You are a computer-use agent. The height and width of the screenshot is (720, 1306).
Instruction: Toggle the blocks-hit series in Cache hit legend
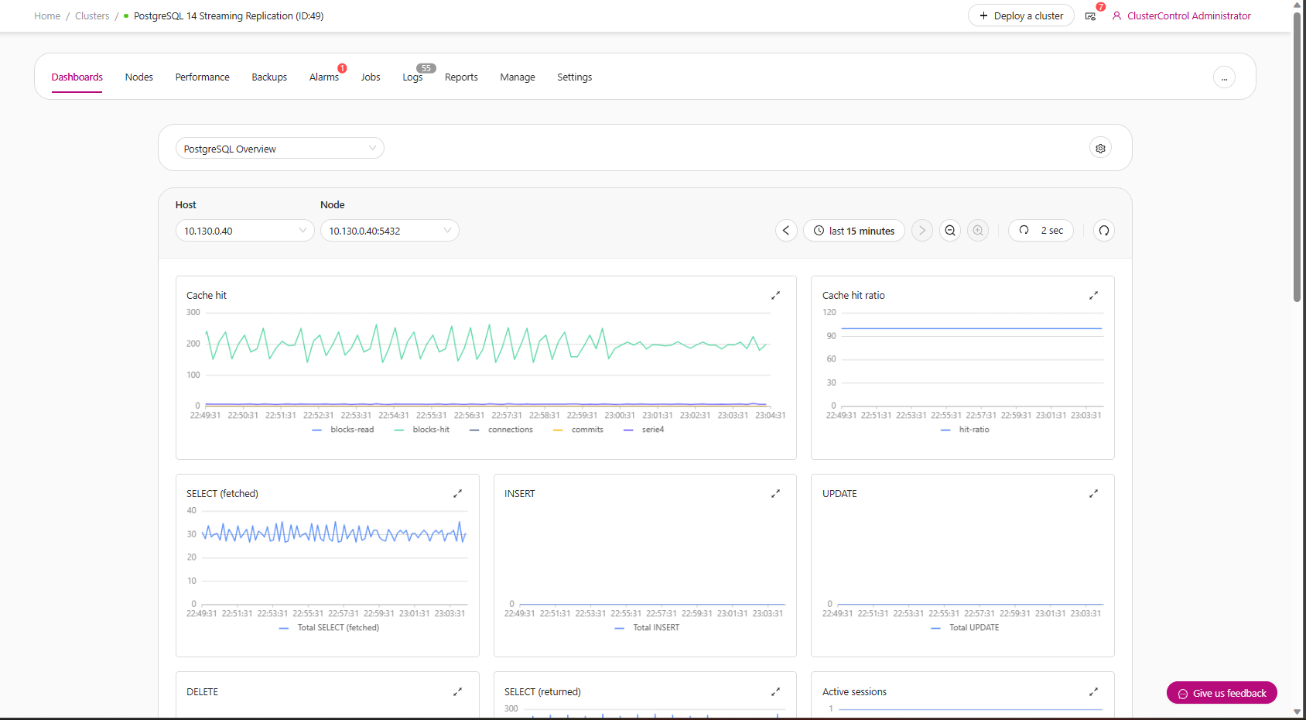point(431,429)
